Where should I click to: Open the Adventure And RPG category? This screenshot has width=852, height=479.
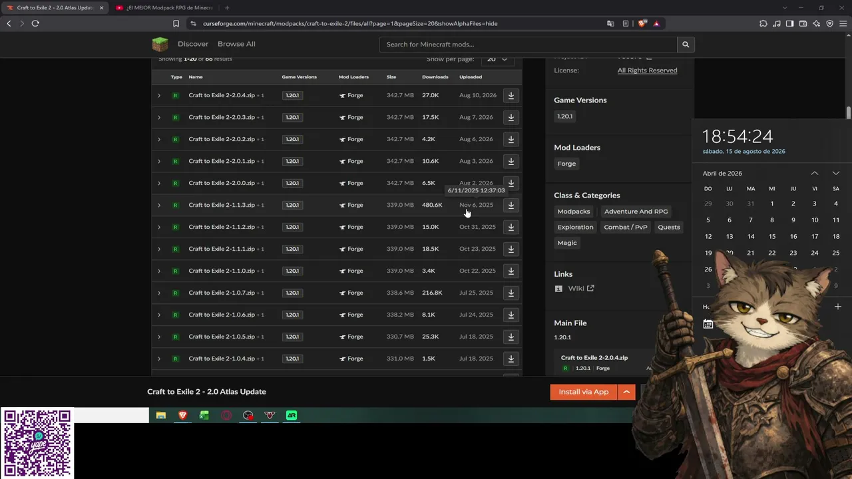click(x=636, y=212)
